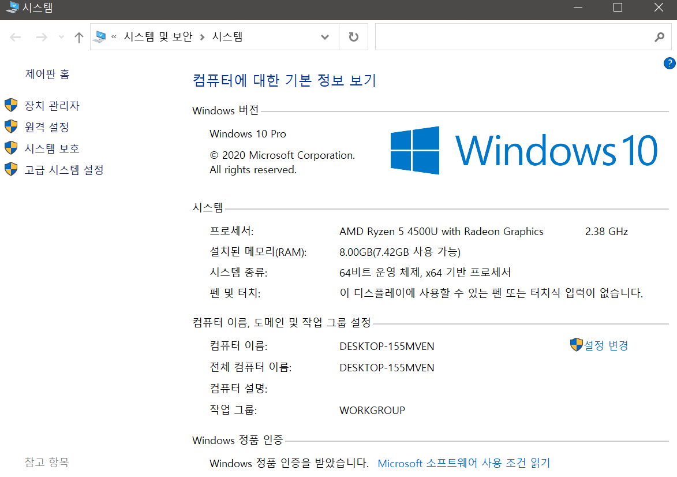Open 고급 시스템 설정 link
The image size is (677, 477).
(64, 170)
